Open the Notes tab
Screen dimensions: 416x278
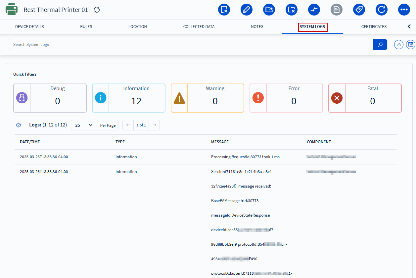tap(257, 27)
